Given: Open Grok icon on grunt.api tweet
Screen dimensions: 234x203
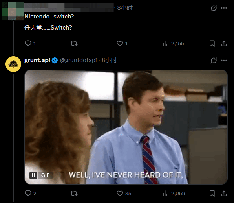Looking at the screenshot, I should point(214,61).
